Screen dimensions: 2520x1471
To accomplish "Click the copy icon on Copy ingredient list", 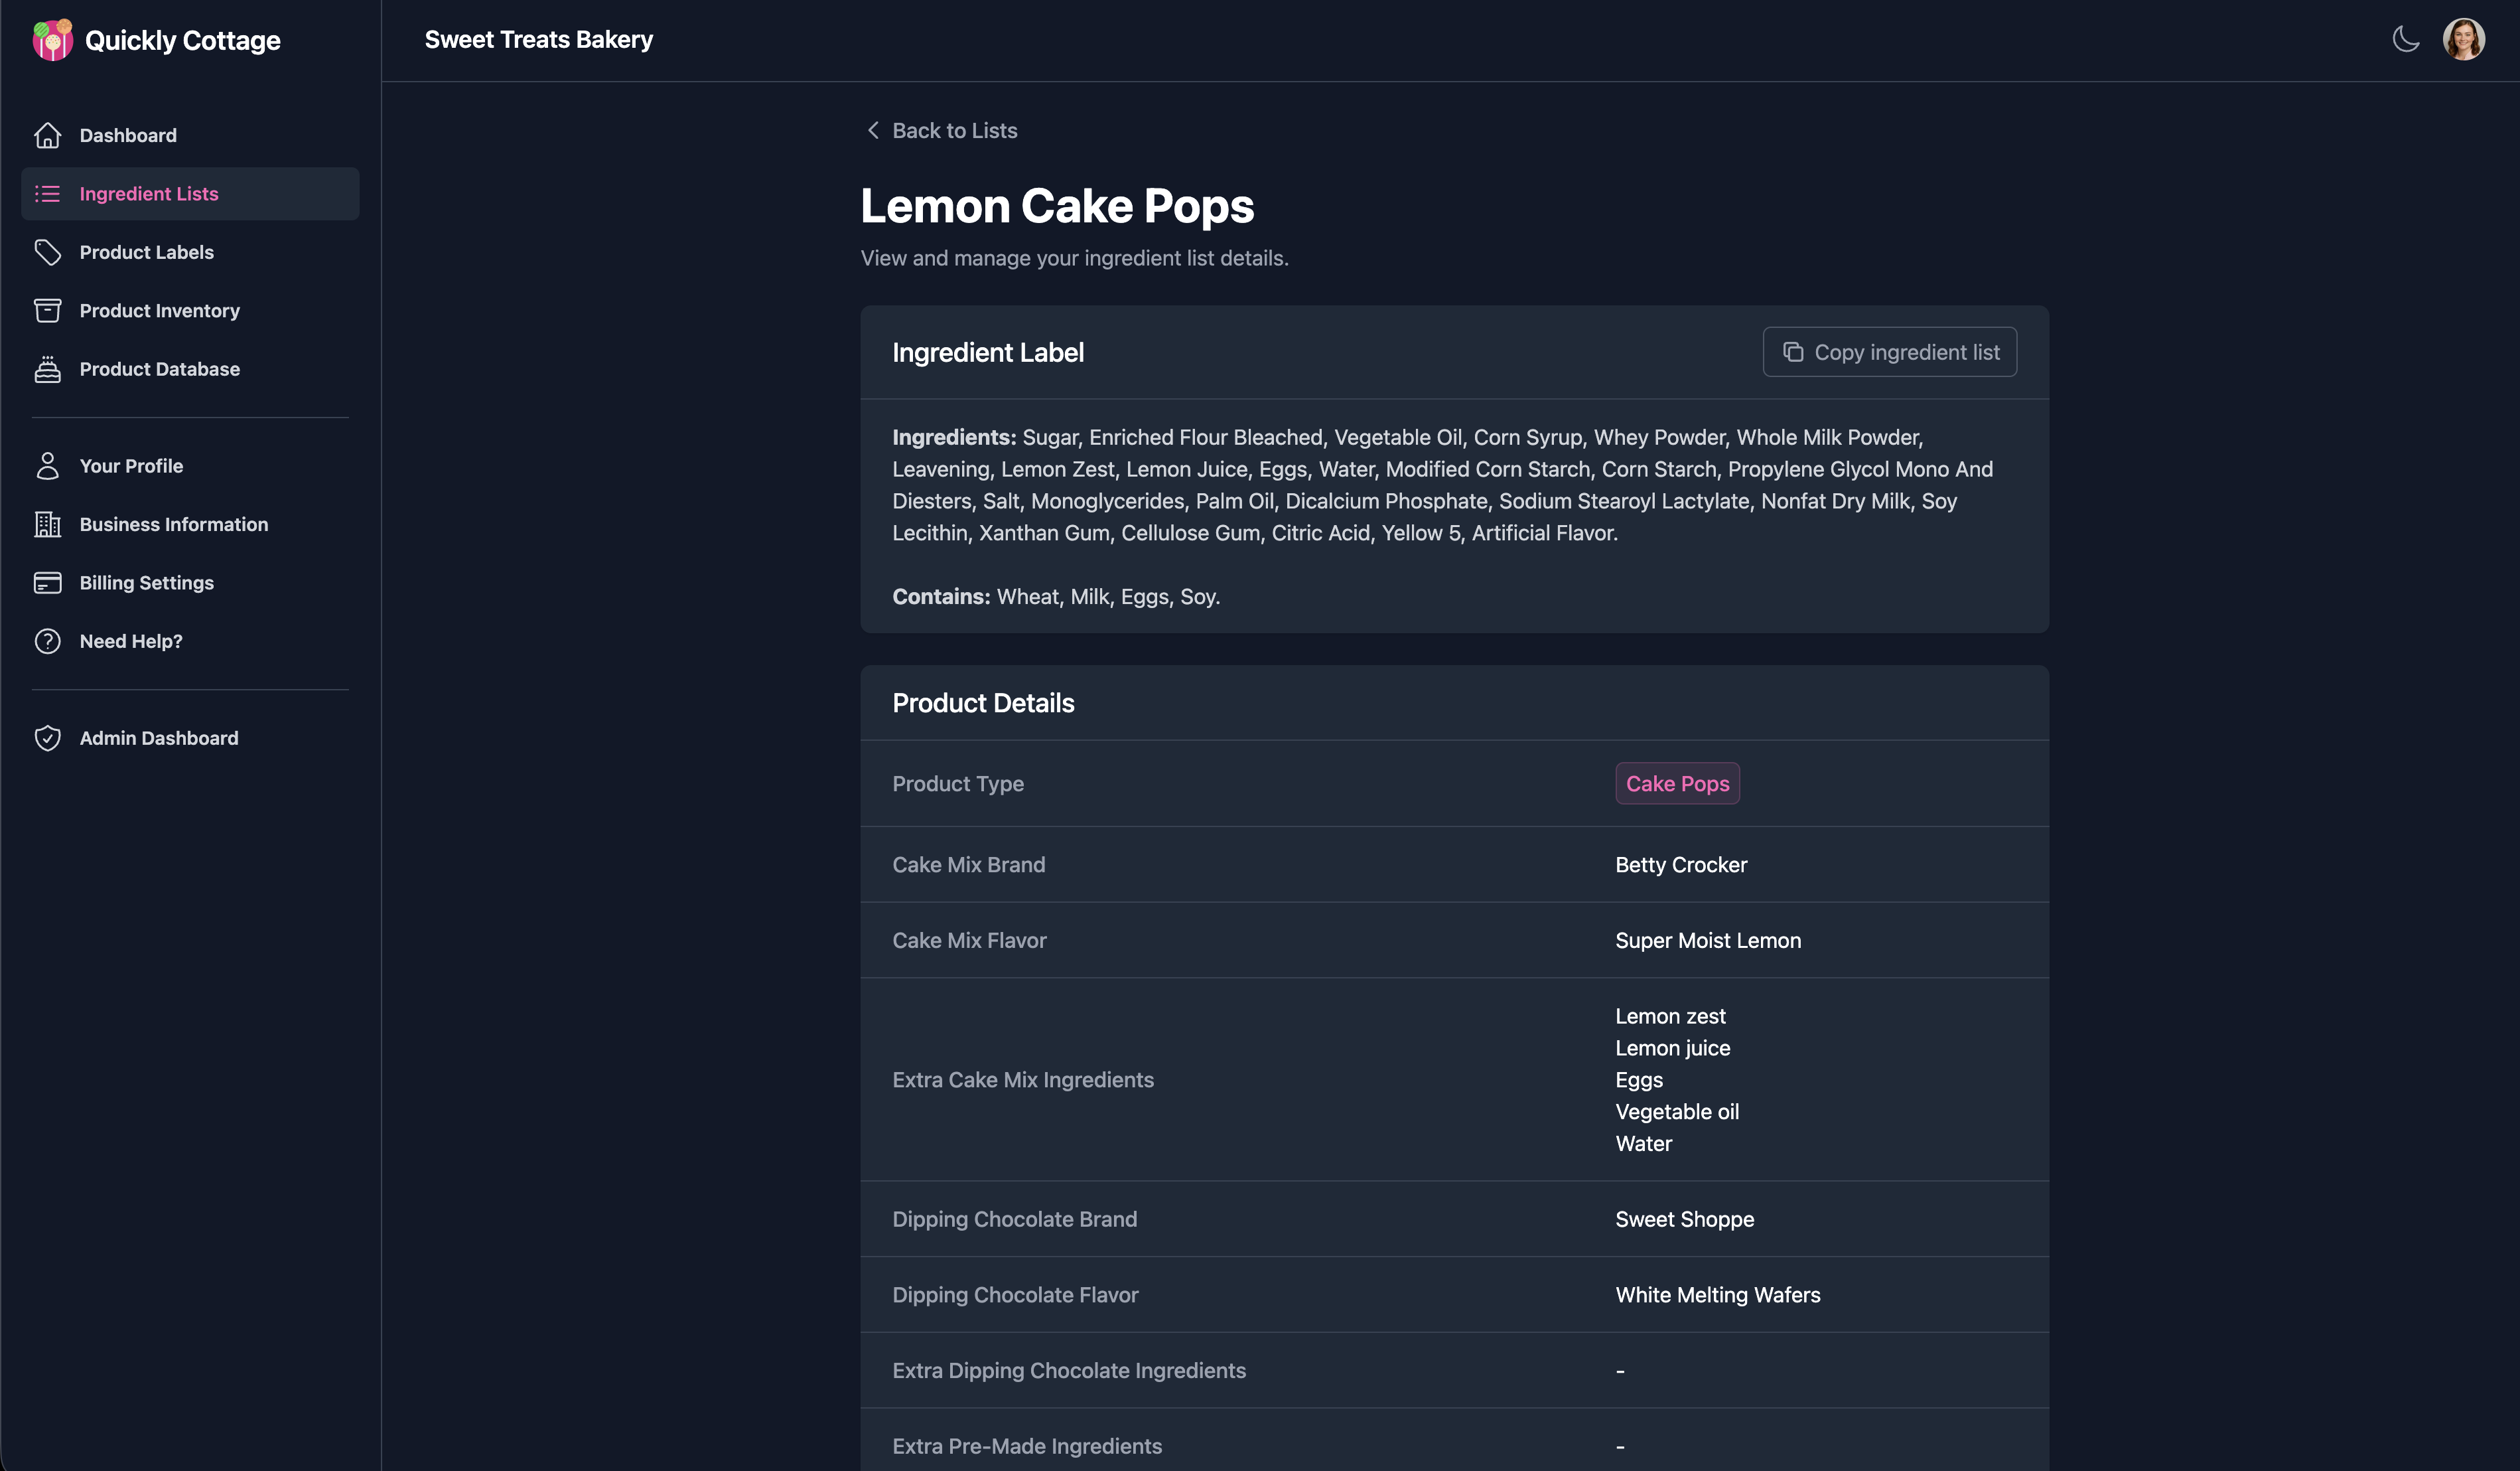I will 1793,351.
